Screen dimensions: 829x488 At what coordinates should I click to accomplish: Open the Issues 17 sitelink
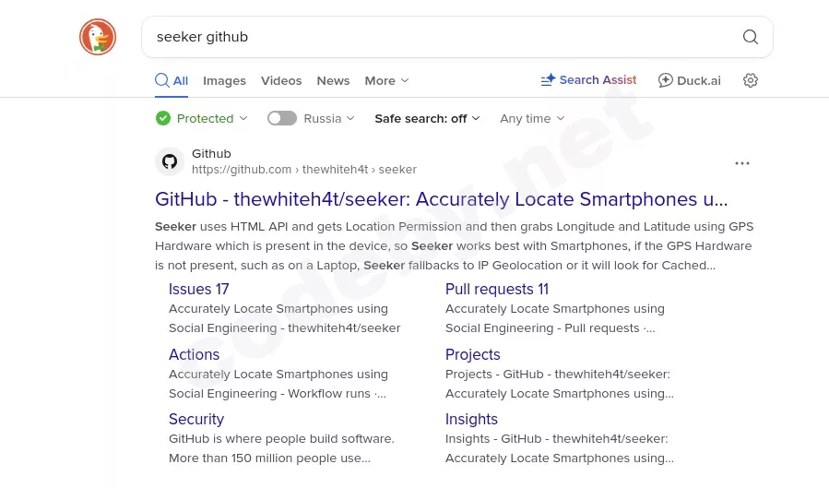(198, 289)
